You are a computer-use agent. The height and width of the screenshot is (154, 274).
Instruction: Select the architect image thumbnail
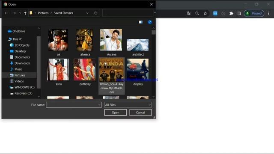[x=138, y=45]
